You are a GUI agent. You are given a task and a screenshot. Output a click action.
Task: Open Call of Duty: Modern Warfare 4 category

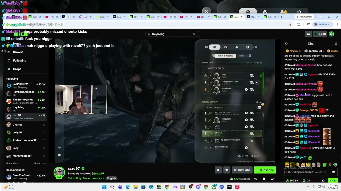coord(86,178)
